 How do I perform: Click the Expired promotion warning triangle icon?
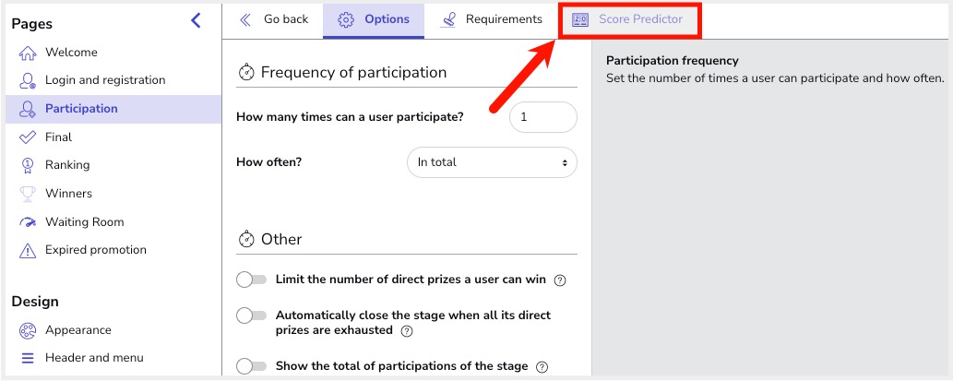click(x=28, y=250)
